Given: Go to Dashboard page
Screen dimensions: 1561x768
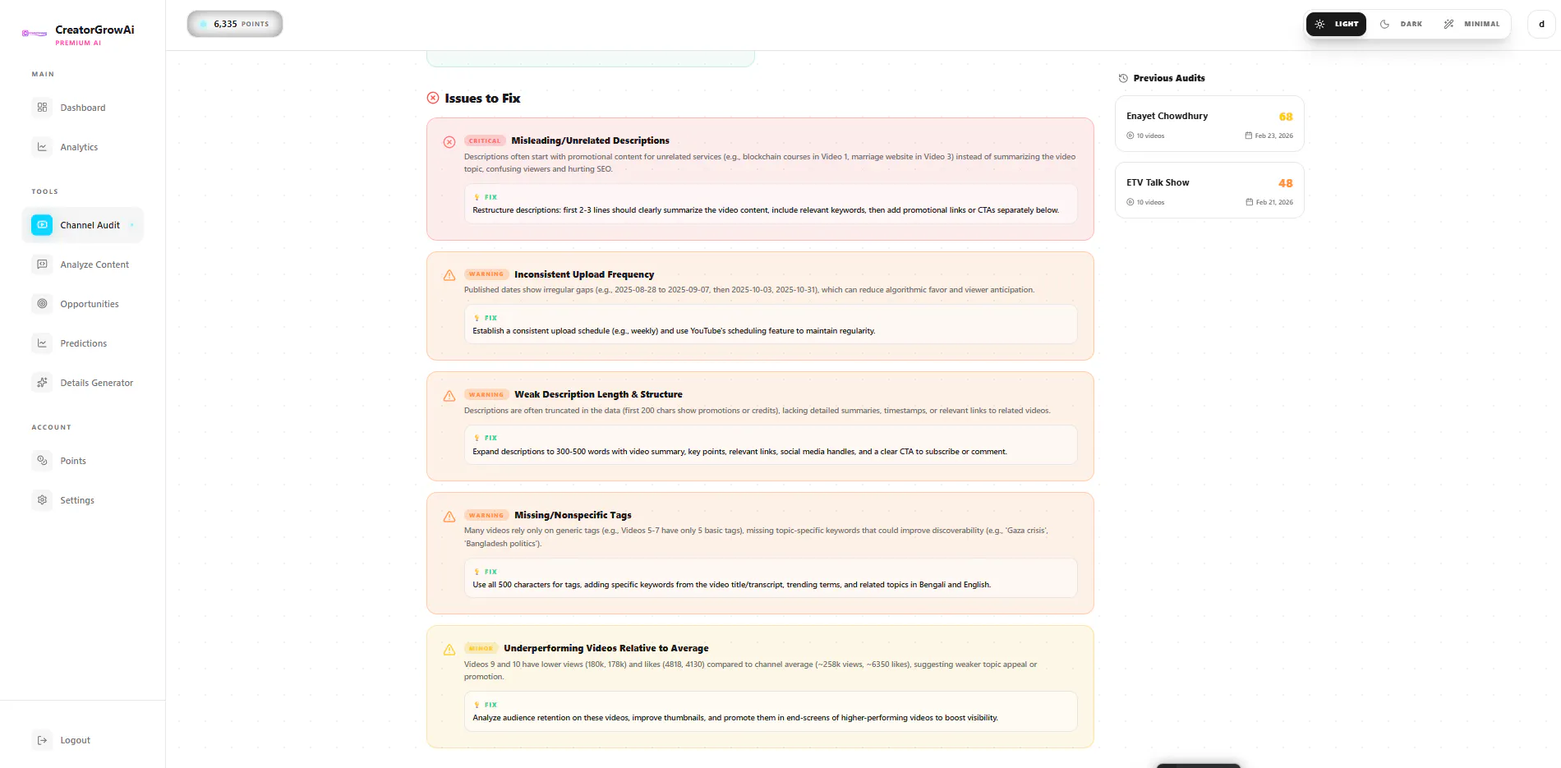Looking at the screenshot, I should 83,108.
